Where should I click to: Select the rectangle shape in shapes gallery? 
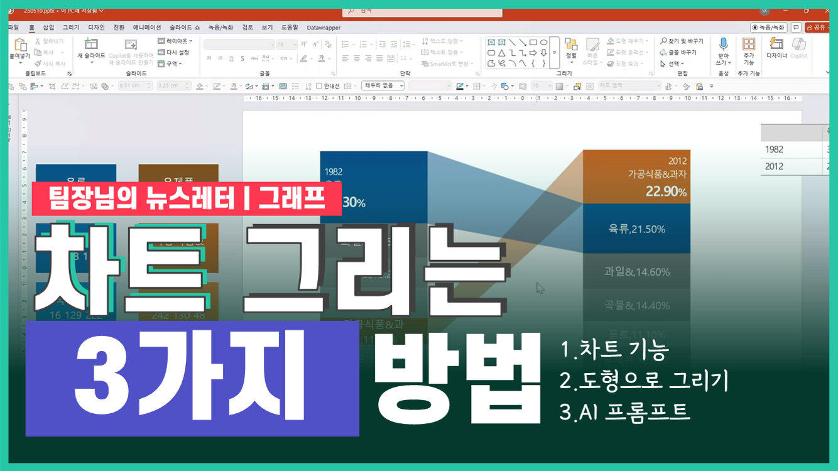pos(533,43)
